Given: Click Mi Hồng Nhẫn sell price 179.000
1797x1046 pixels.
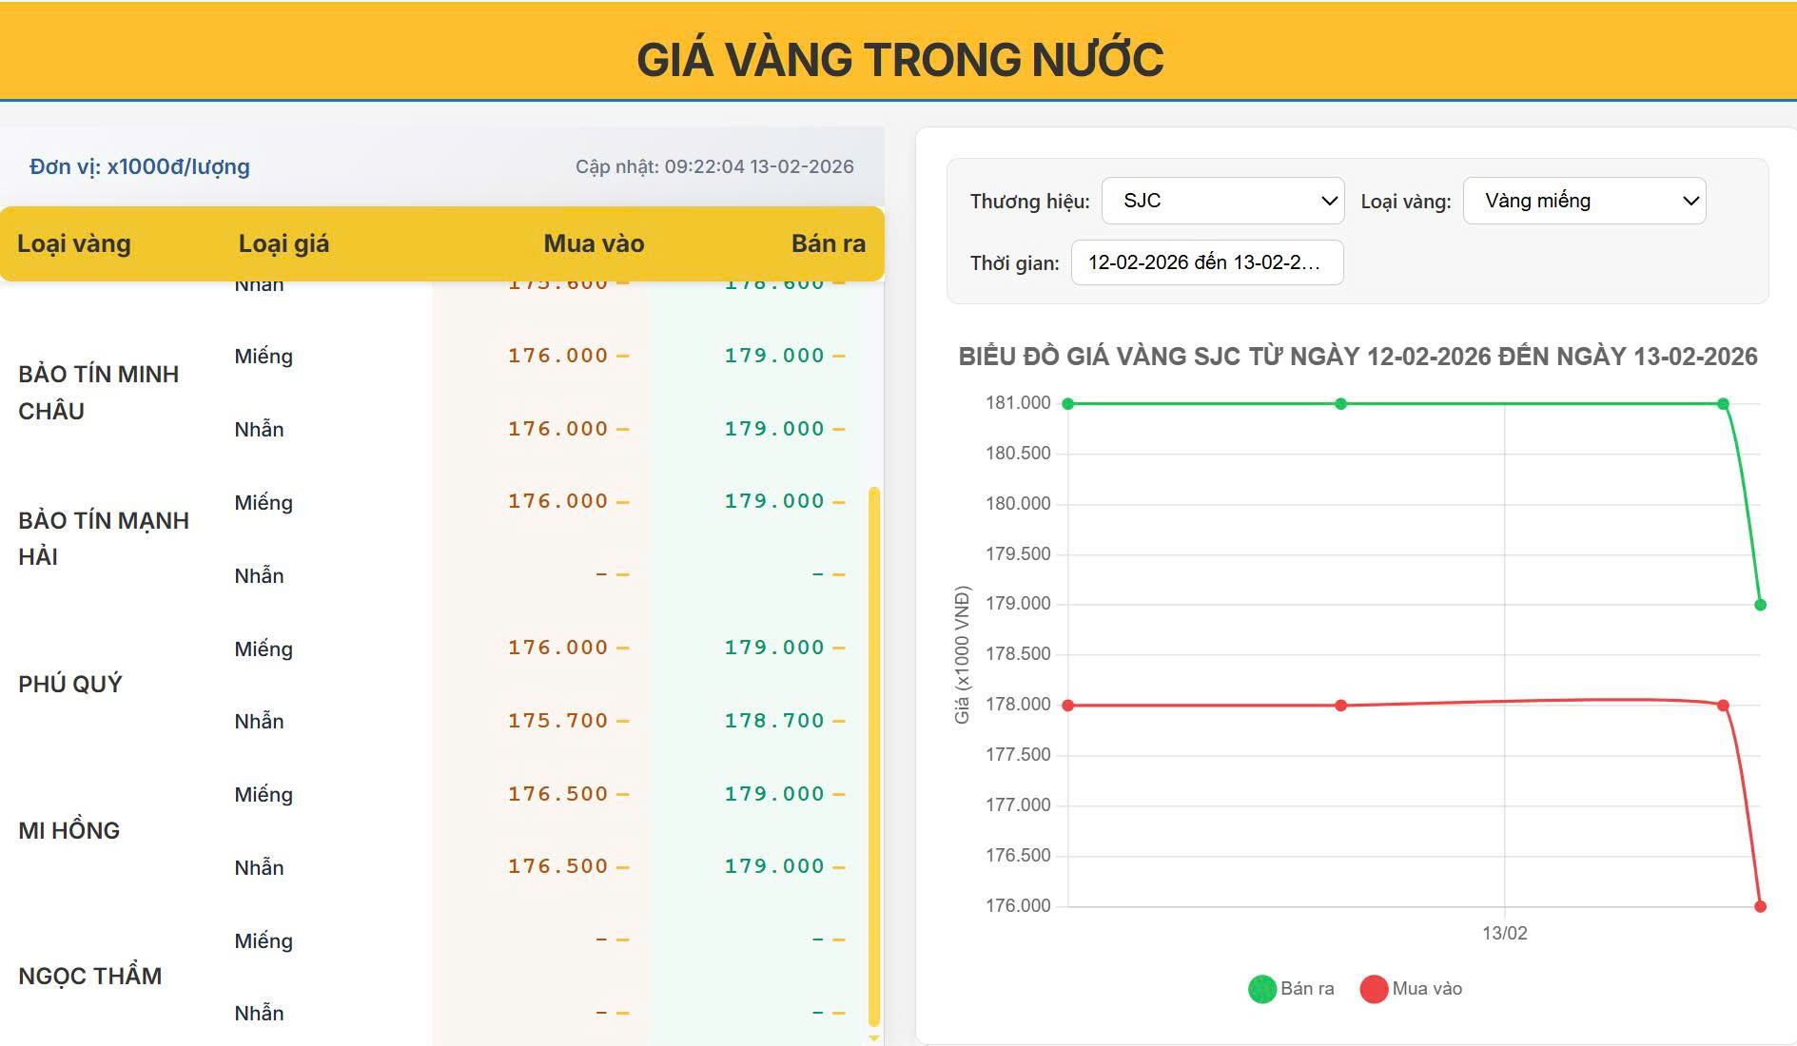Looking at the screenshot, I should (774, 866).
